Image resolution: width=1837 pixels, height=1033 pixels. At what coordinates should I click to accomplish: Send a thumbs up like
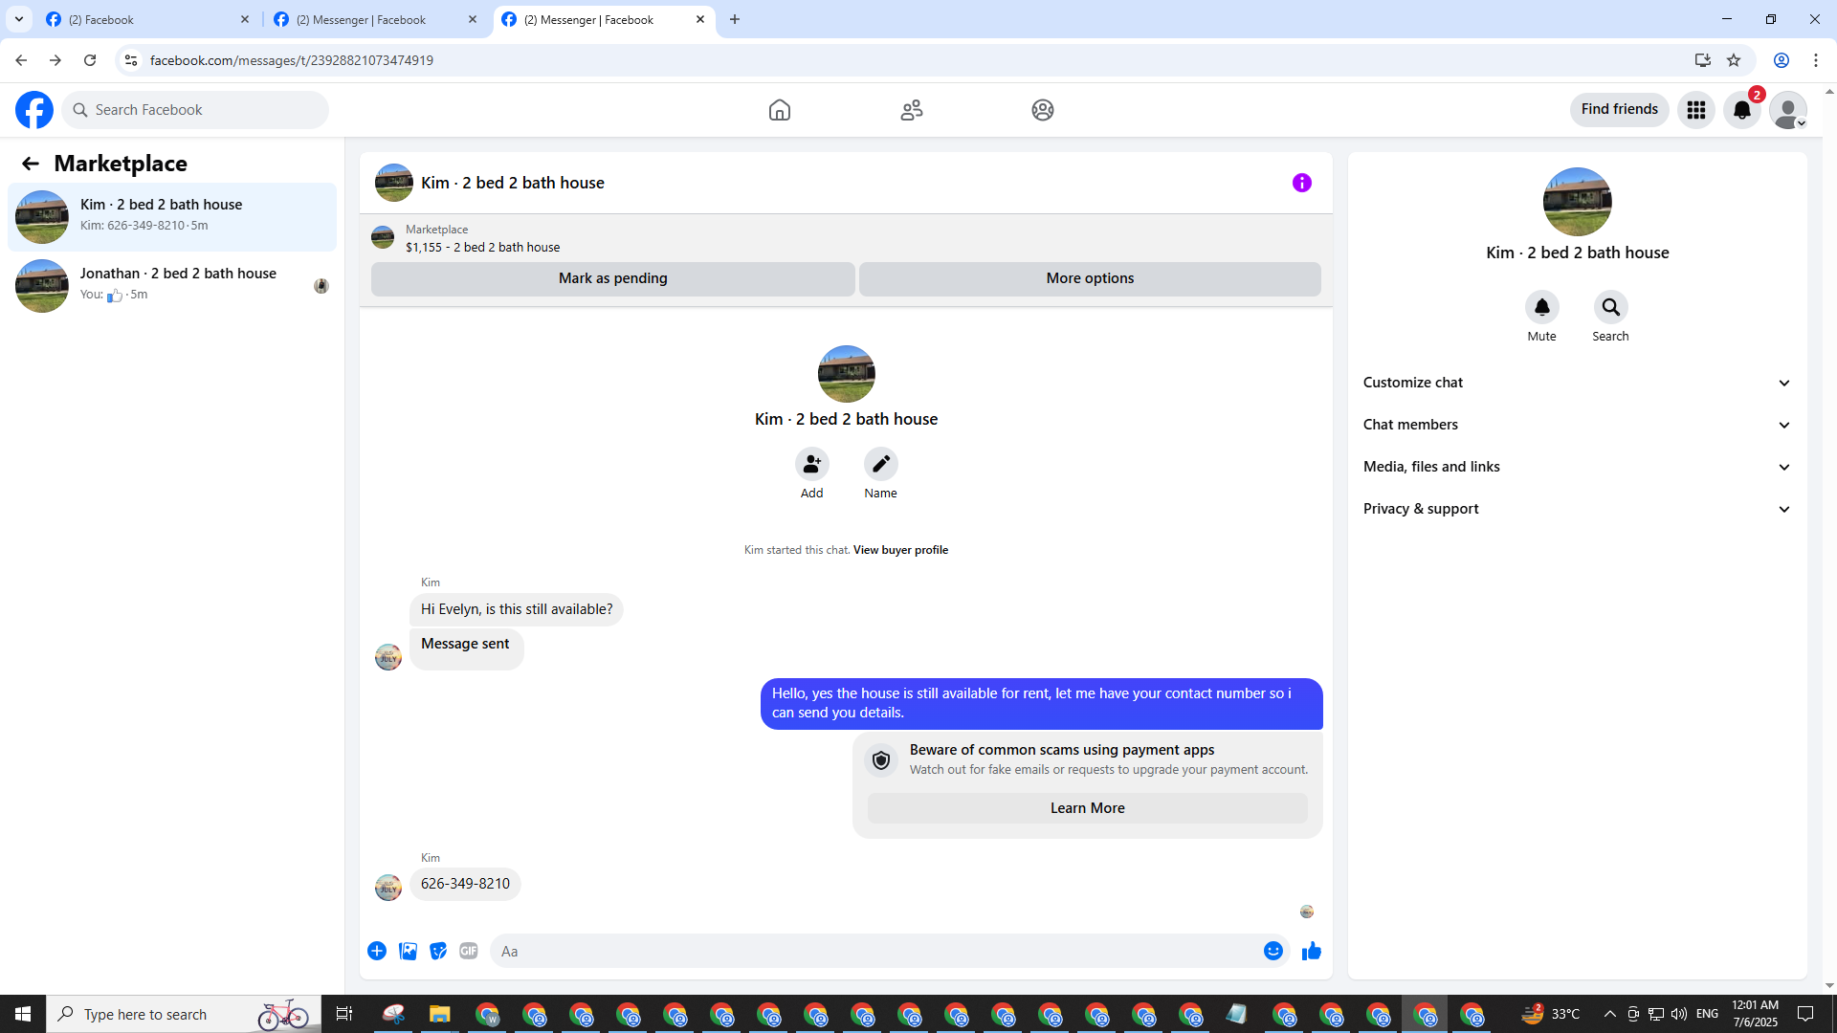[x=1311, y=951]
